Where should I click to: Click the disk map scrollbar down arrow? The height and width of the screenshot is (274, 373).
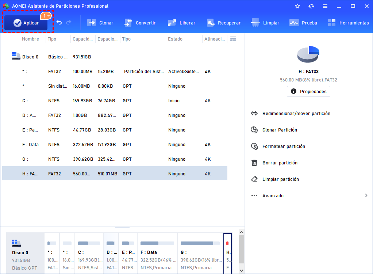click(241, 271)
